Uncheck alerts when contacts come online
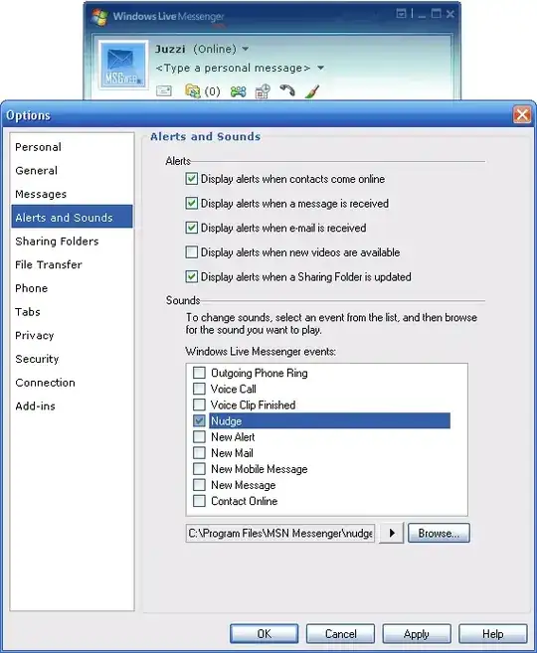Viewport: 537px width, 653px height. point(191,179)
